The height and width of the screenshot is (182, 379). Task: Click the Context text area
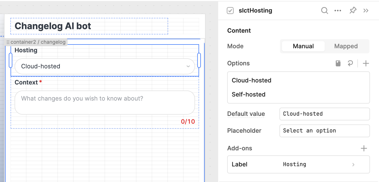105,103
